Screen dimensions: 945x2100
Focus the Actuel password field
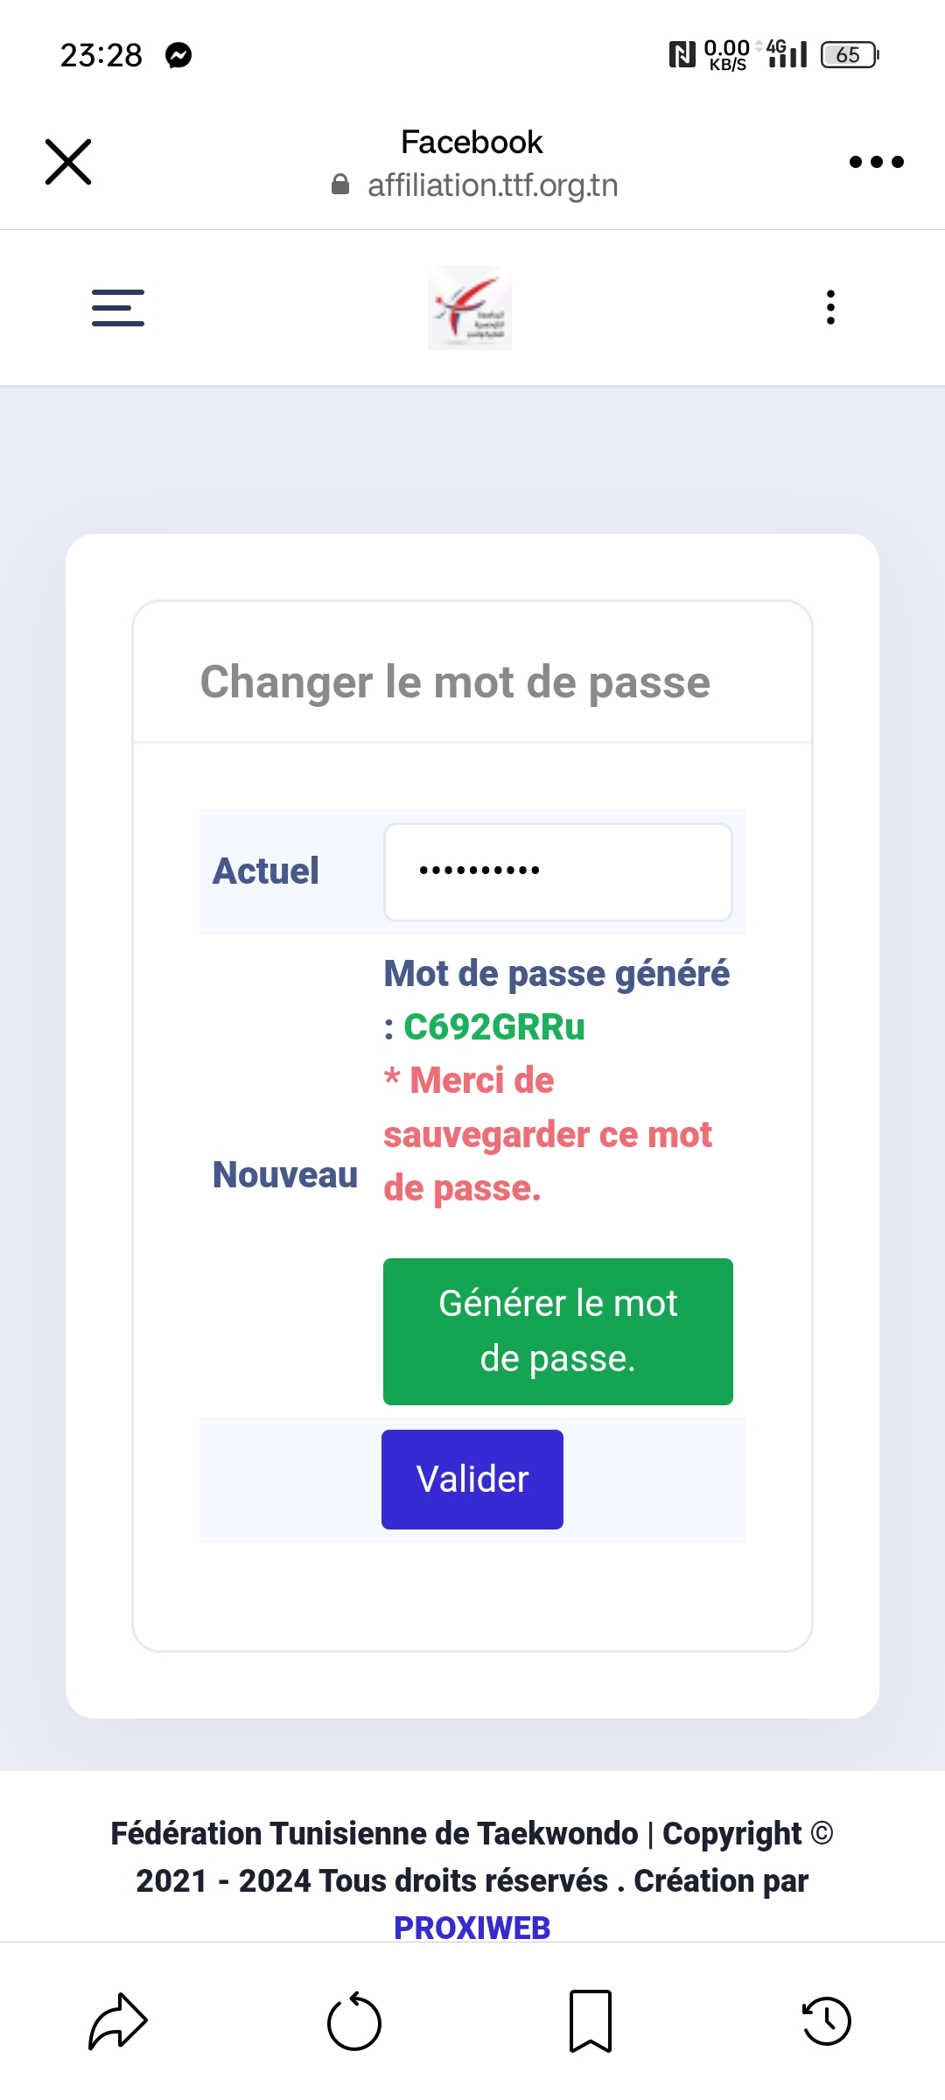pos(557,871)
